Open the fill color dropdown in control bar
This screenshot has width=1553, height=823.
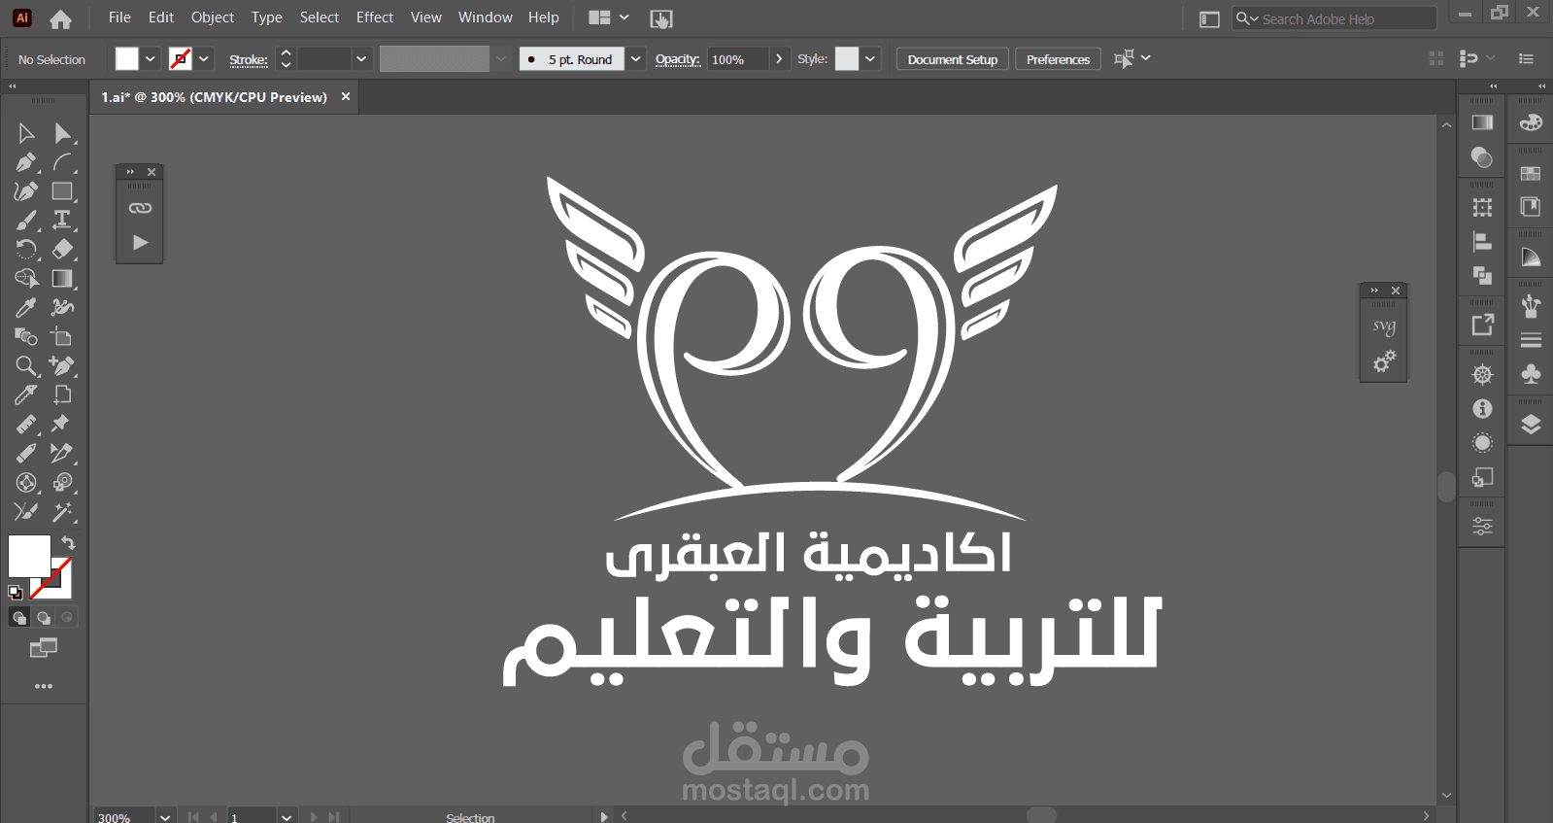[151, 59]
